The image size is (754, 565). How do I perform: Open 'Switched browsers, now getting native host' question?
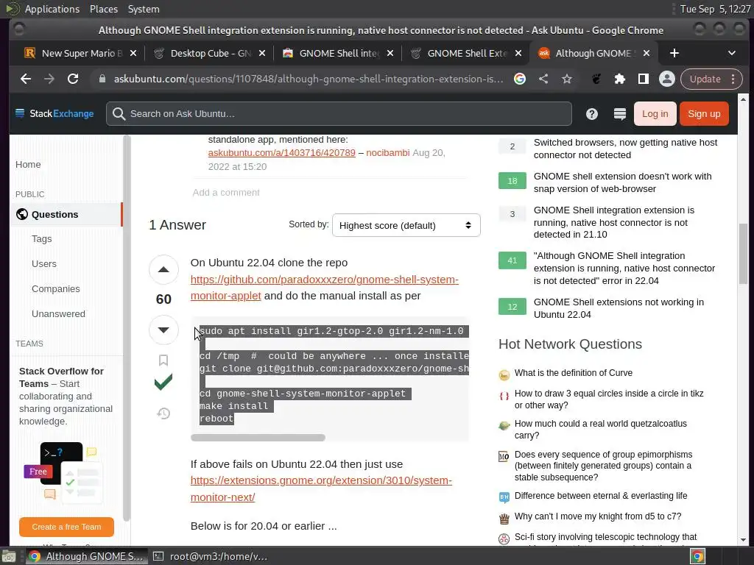click(625, 149)
